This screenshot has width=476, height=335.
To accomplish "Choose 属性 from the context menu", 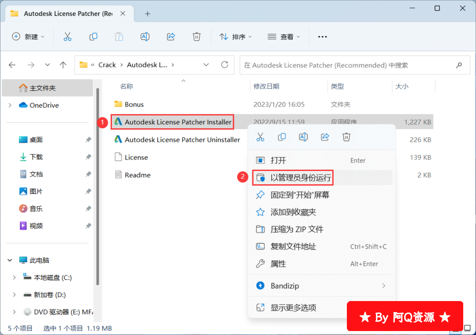I will 322,264.
